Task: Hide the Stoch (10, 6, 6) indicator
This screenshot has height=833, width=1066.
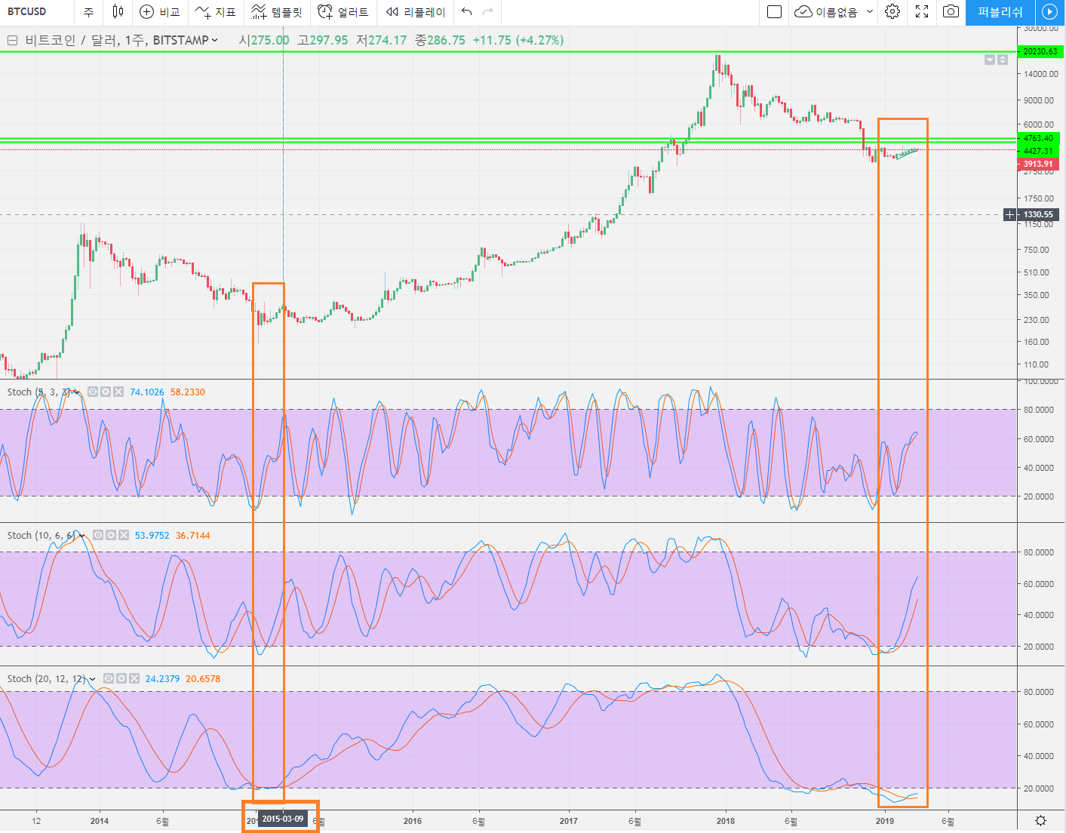Action: click(98, 535)
